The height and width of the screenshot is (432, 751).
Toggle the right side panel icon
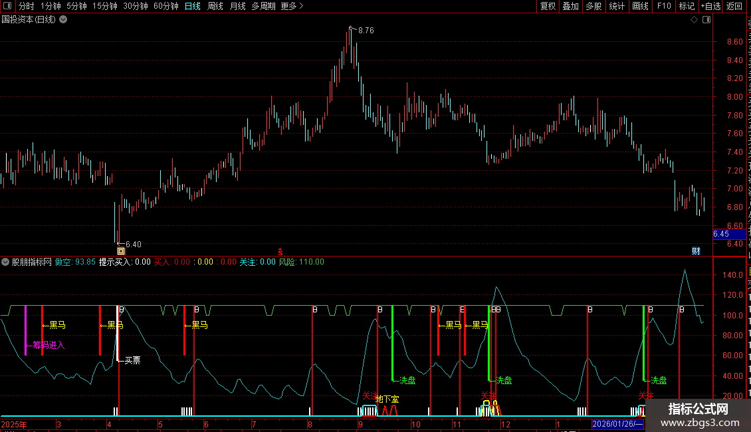coord(706,20)
